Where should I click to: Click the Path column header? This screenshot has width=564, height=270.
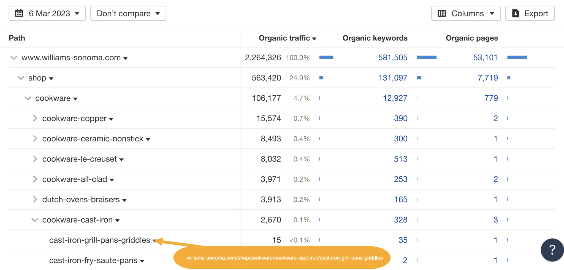pos(17,38)
